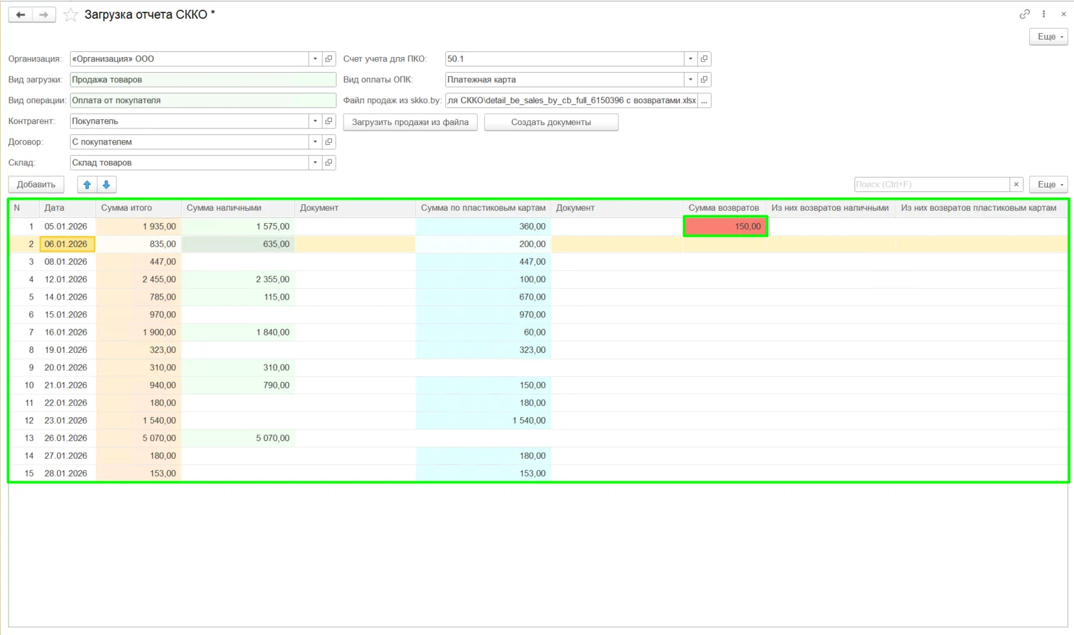The width and height of the screenshot is (1074, 635).
Task: Copy link using the chain icon
Action: coord(1025,14)
